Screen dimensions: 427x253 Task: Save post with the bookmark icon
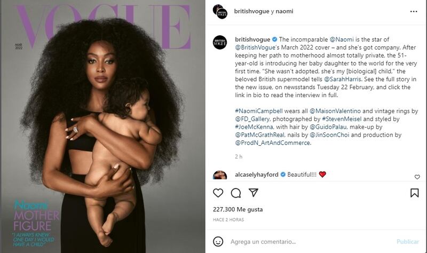click(415, 193)
